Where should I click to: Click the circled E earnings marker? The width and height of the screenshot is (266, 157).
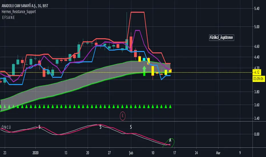(x=122, y=116)
